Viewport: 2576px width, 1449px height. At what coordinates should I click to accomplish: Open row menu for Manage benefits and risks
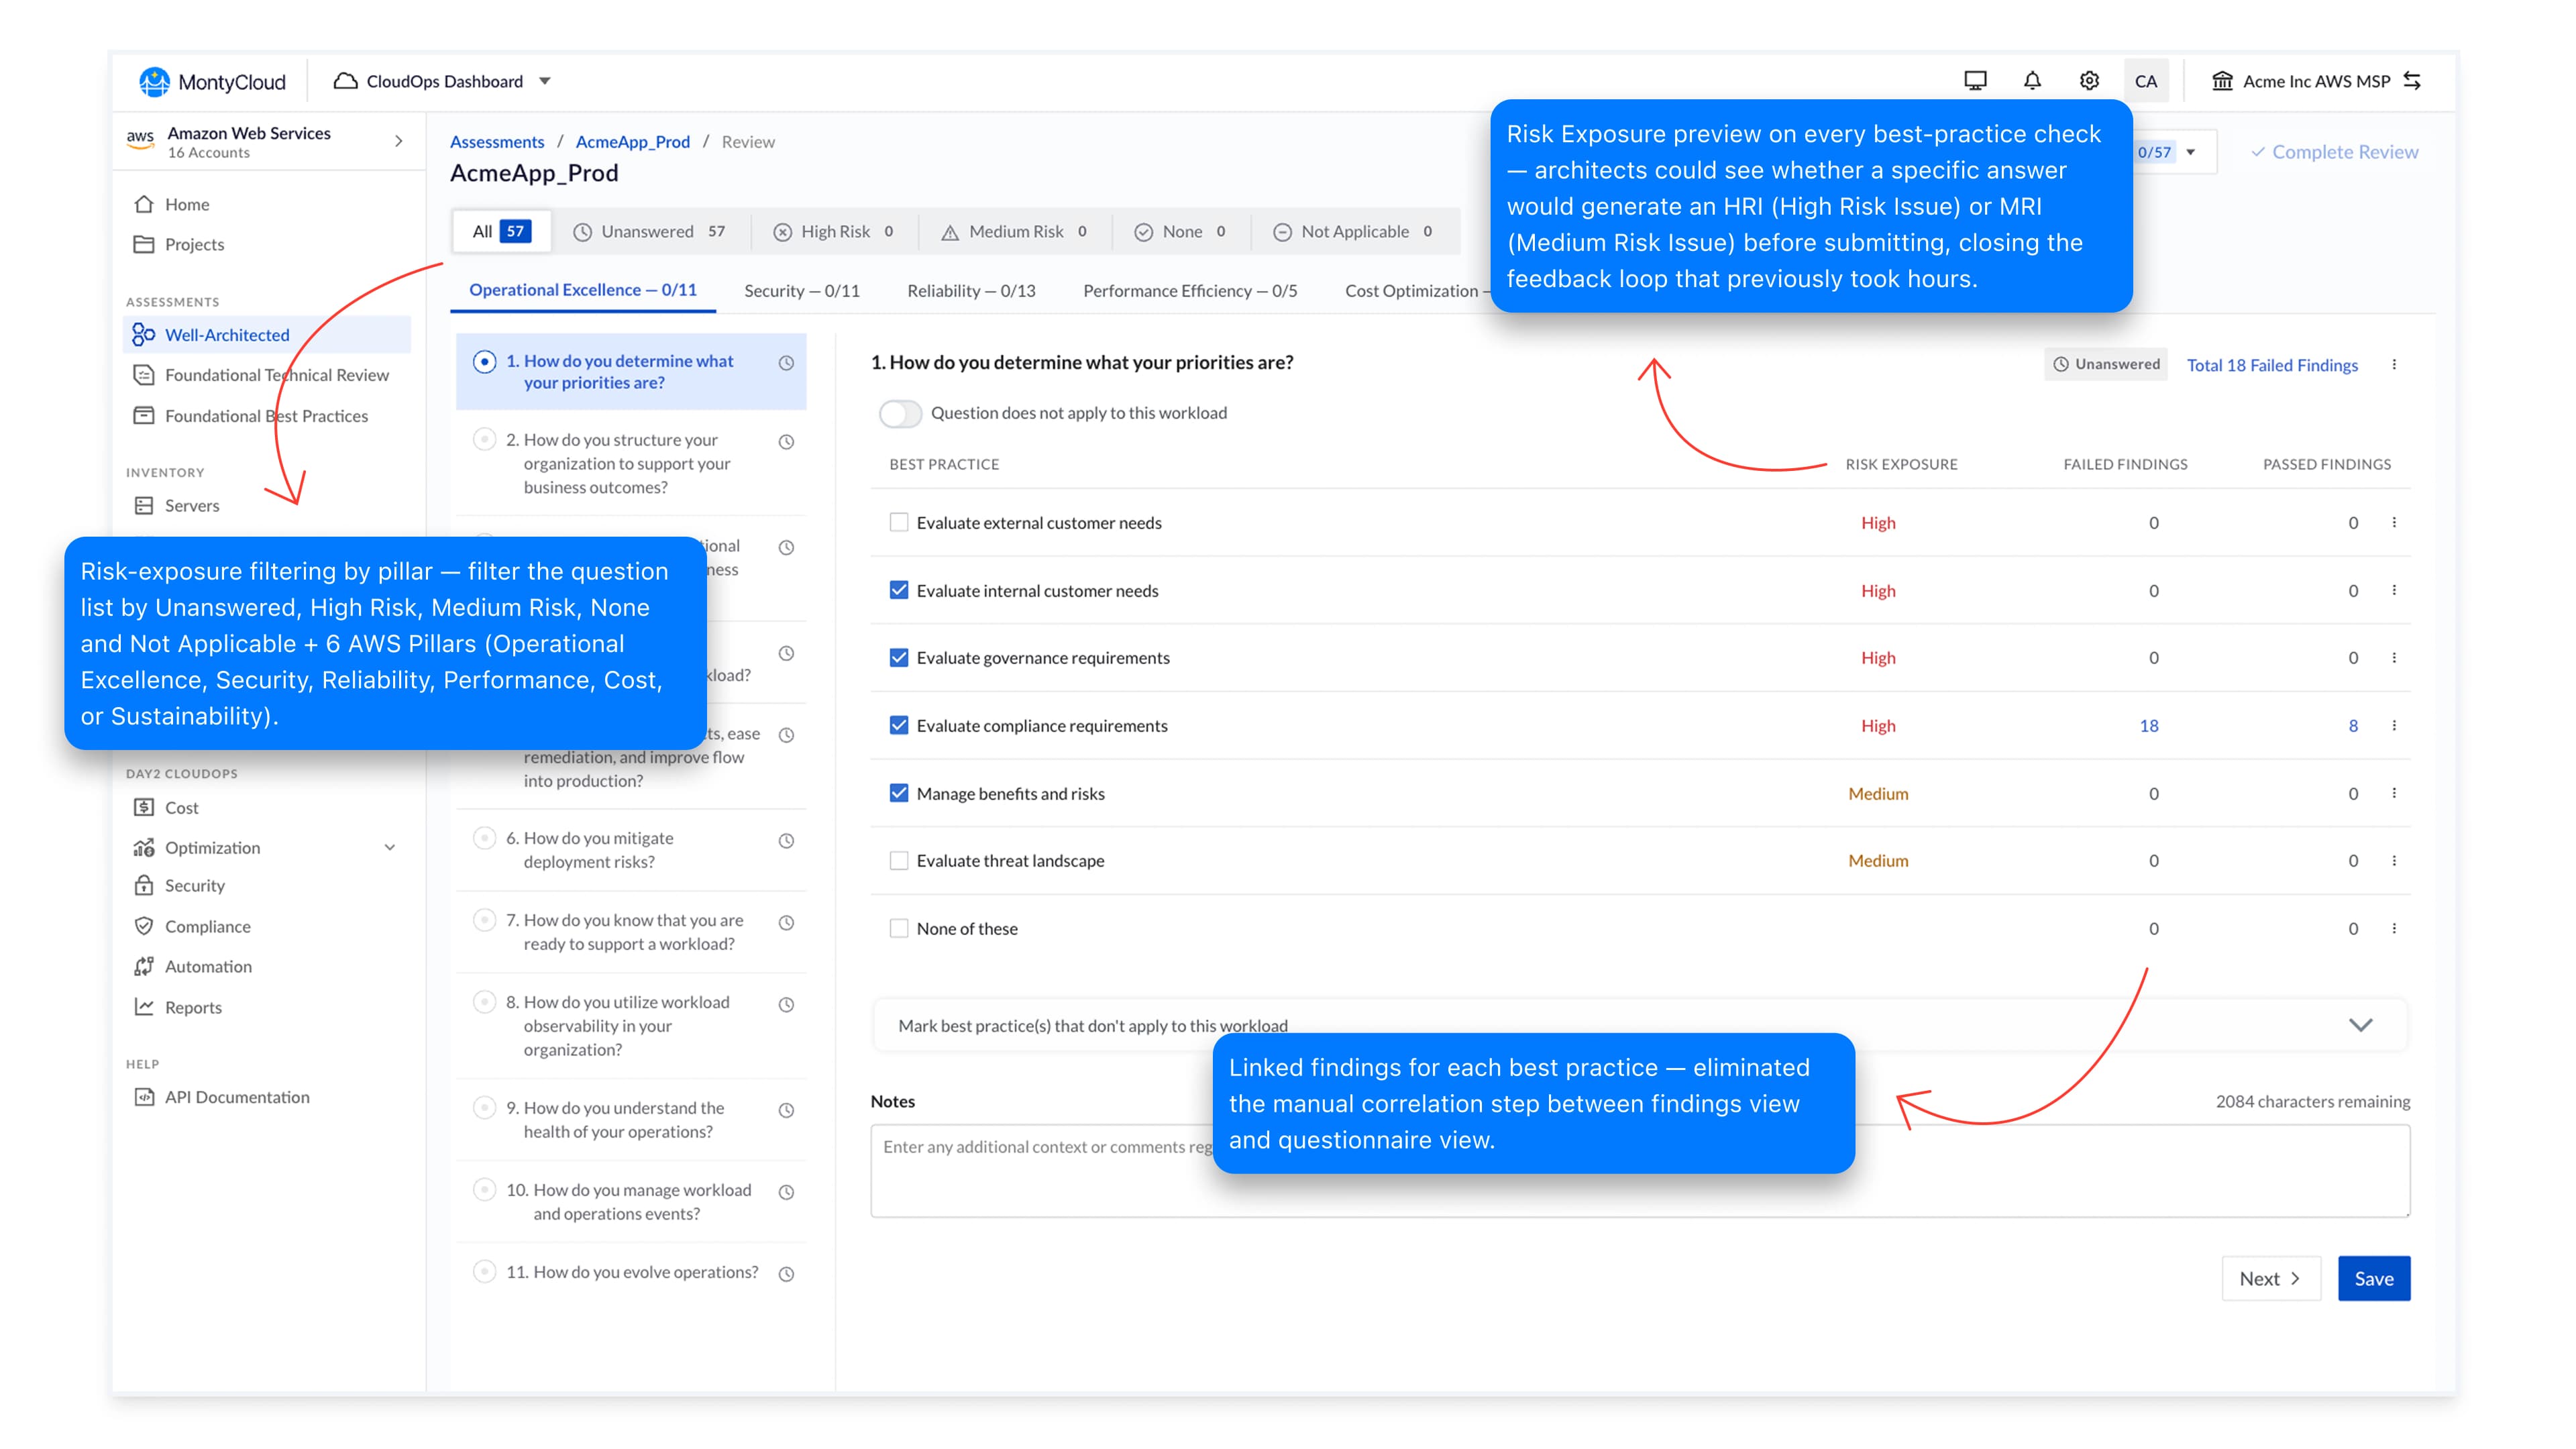(x=2394, y=793)
